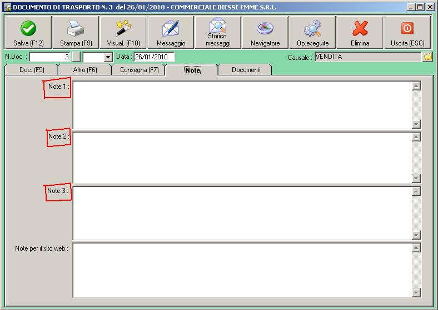Click the N.Doc. number field
Viewport: 438px width, 310px height.
click(x=49, y=57)
